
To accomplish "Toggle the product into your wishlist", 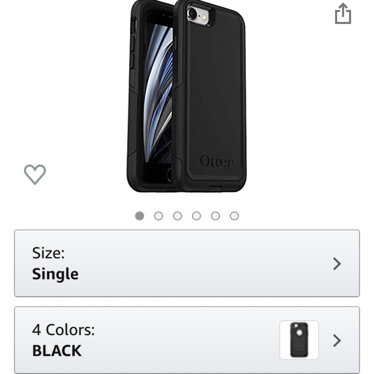I will click(36, 174).
